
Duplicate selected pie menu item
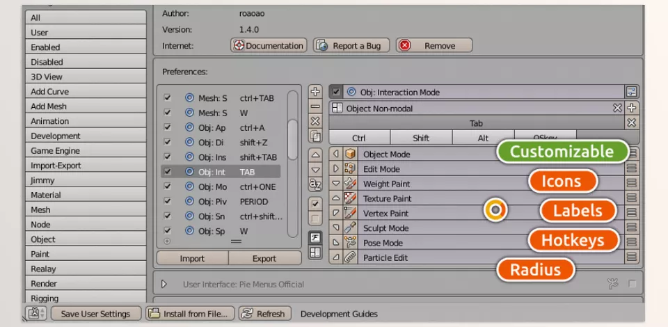pyautogui.click(x=315, y=136)
